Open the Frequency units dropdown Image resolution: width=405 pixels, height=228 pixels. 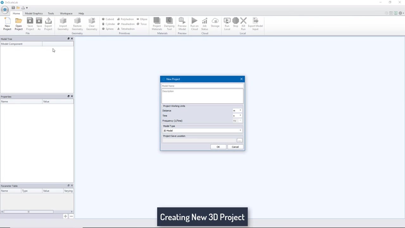tap(237, 121)
